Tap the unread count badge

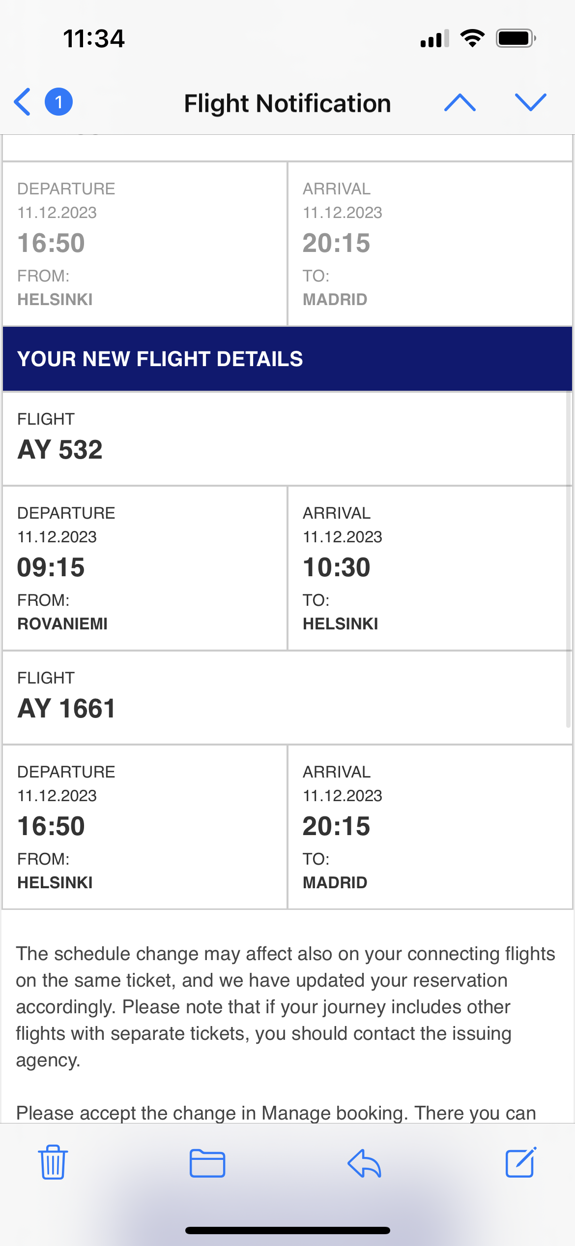point(58,102)
